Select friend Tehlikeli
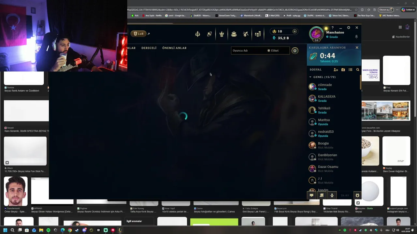417x234 pixels. coord(334,110)
